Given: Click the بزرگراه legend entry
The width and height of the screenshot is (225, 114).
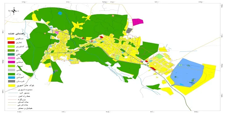Looking at the screenshot, I should pyautogui.click(x=17, y=99).
